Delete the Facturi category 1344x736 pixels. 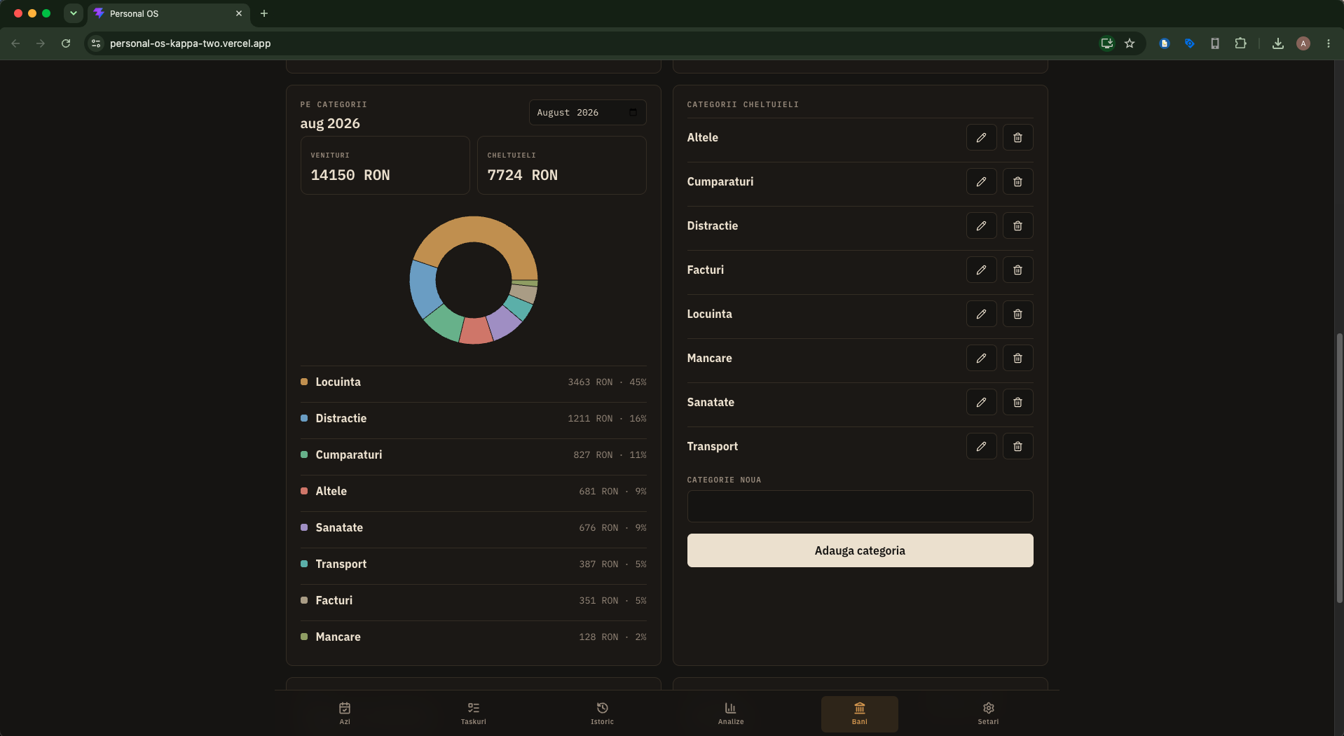(x=1017, y=270)
